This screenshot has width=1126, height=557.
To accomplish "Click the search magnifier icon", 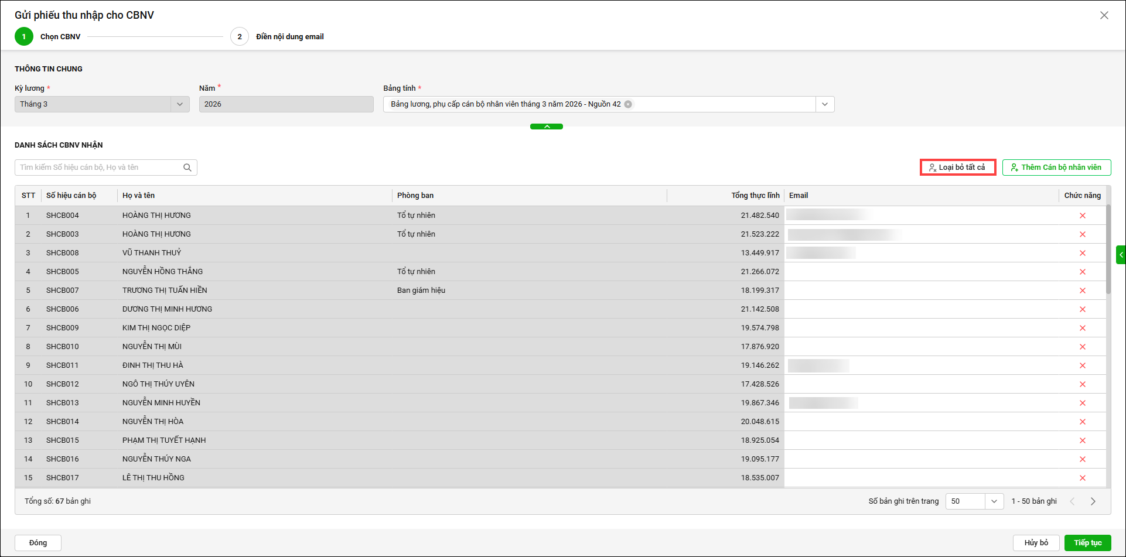I will click(187, 168).
